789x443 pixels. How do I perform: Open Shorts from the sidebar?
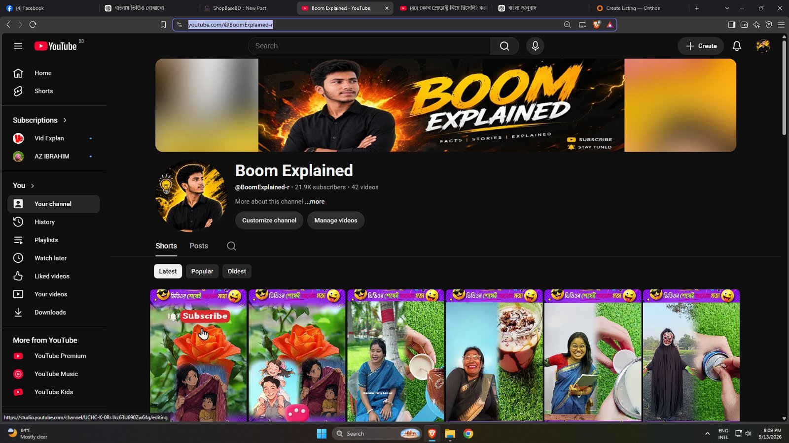click(54, 91)
